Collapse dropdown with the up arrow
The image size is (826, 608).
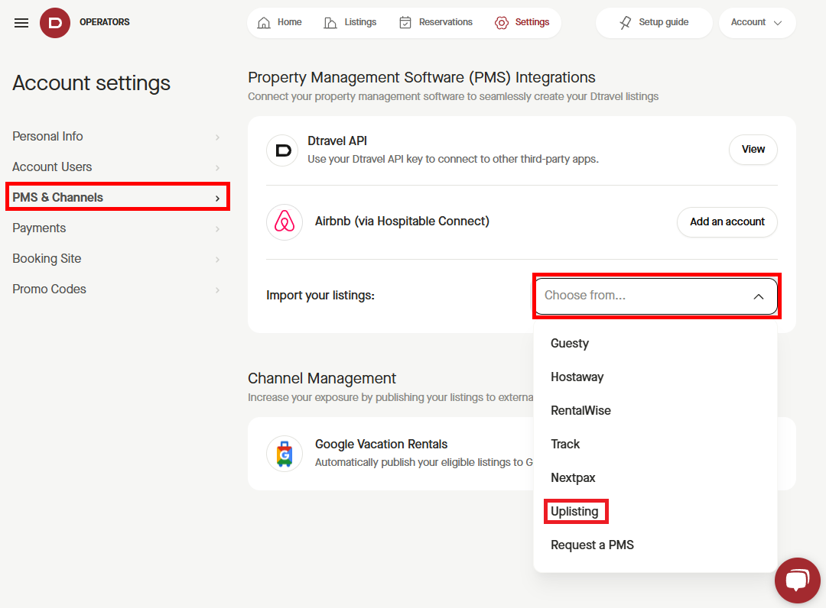click(758, 296)
